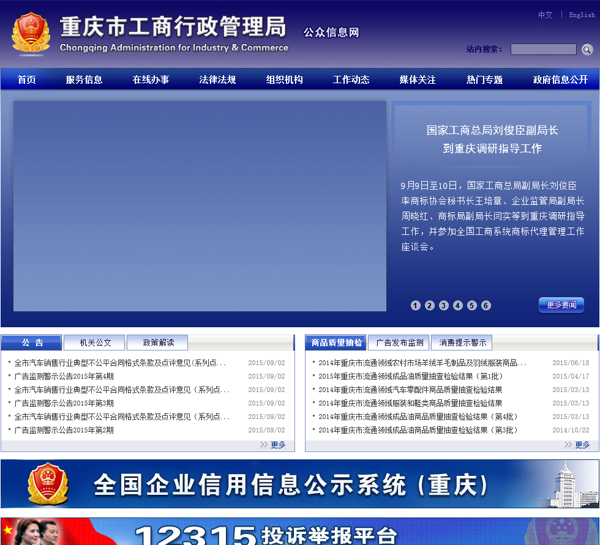The image size is (600, 545).
Task: Switch language to 中文
Action: pos(546,15)
